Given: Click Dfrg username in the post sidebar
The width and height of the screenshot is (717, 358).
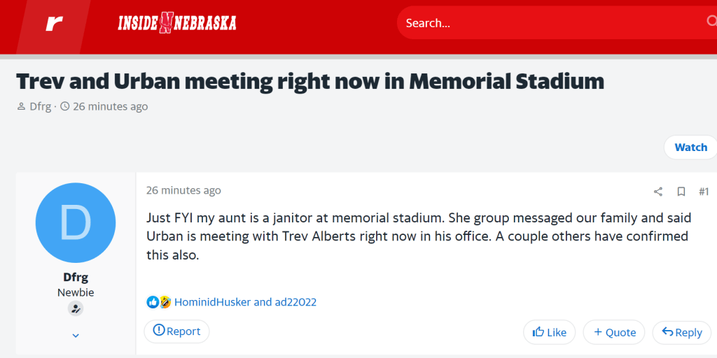Looking at the screenshot, I should [76, 277].
